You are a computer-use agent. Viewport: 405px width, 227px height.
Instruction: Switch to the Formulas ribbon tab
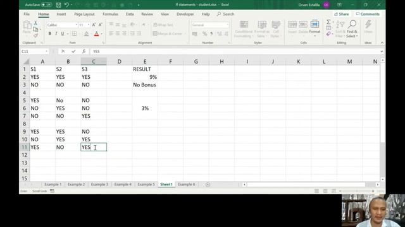110,14
